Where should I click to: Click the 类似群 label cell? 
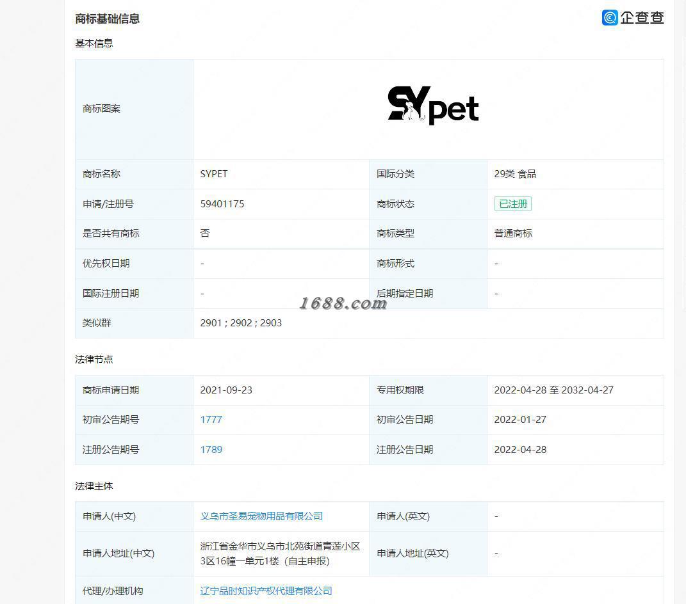134,323
